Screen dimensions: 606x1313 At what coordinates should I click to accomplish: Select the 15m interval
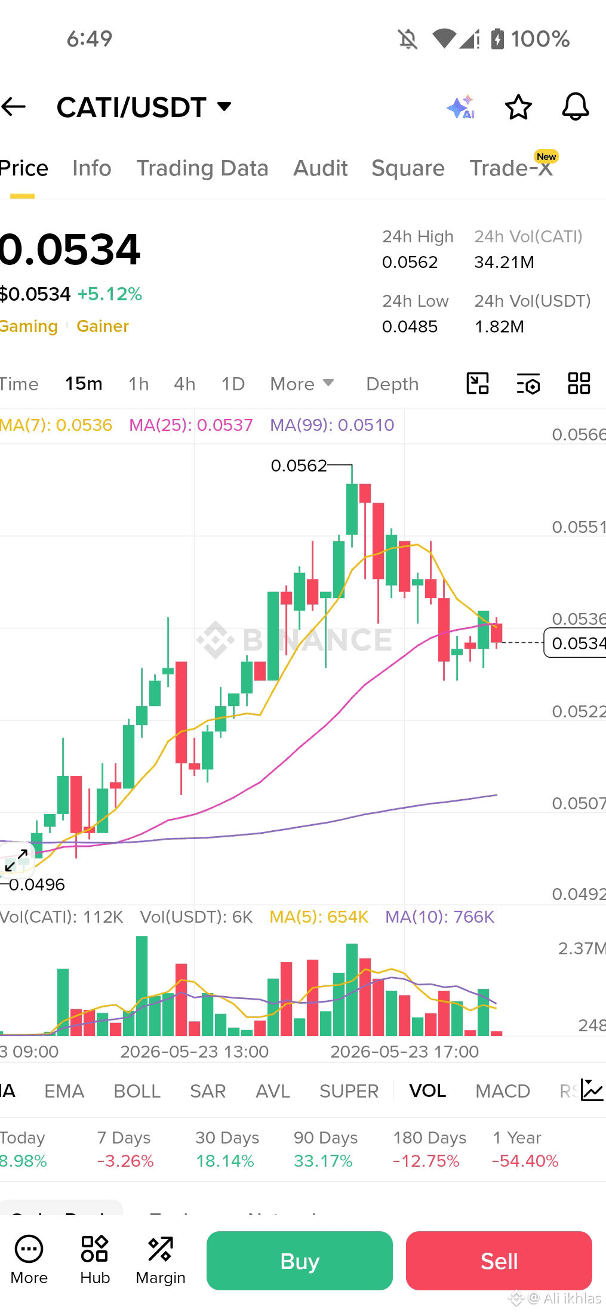(x=84, y=384)
